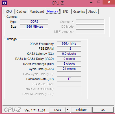Click the empty Channel # field
Screen dimensions: 115x114
pos(90,21)
